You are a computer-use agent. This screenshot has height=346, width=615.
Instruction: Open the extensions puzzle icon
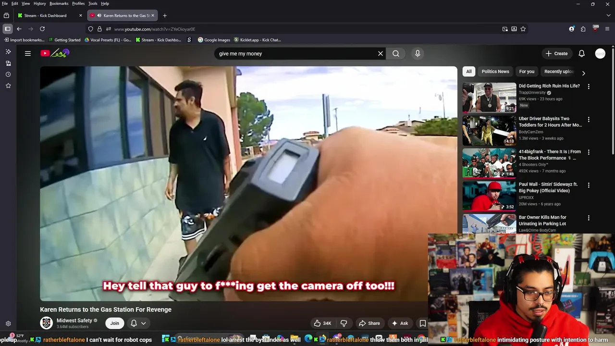click(583, 29)
